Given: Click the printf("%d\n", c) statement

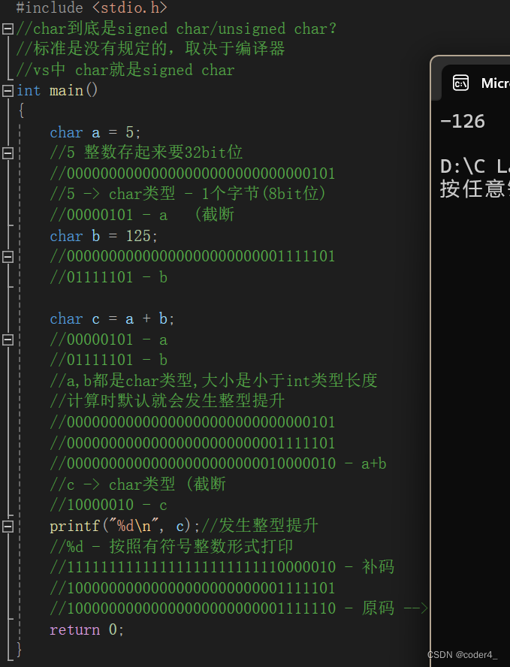Looking at the screenshot, I should 125,527.
